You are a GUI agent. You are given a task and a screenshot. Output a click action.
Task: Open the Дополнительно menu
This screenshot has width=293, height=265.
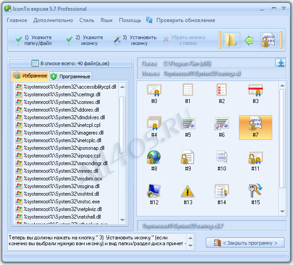[x=53, y=20]
